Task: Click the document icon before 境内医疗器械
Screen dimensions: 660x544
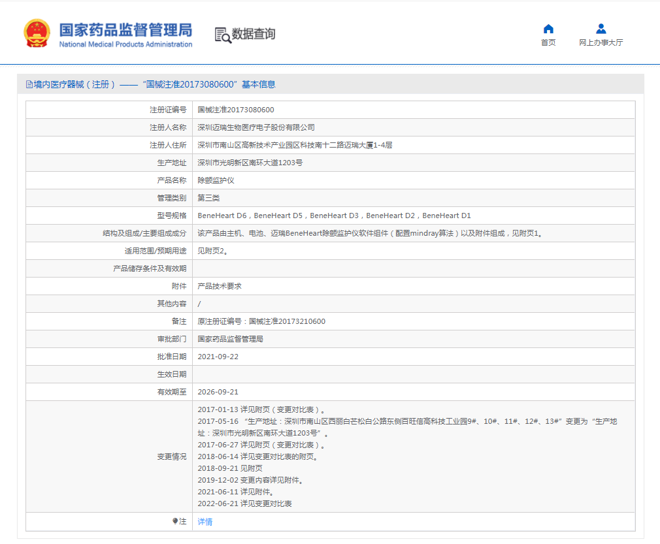Action: pos(29,84)
